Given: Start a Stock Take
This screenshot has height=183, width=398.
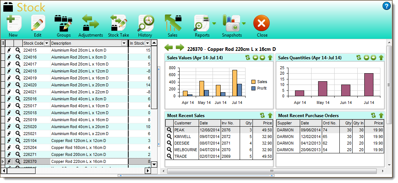Looking at the screenshot, I should tap(118, 23).
